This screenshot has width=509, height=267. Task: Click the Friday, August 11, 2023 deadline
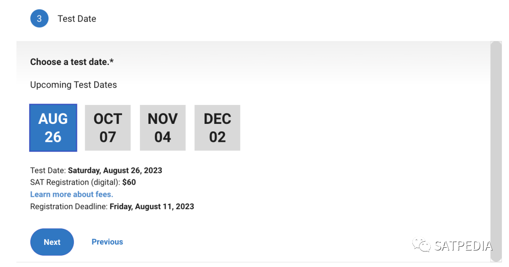(x=152, y=207)
